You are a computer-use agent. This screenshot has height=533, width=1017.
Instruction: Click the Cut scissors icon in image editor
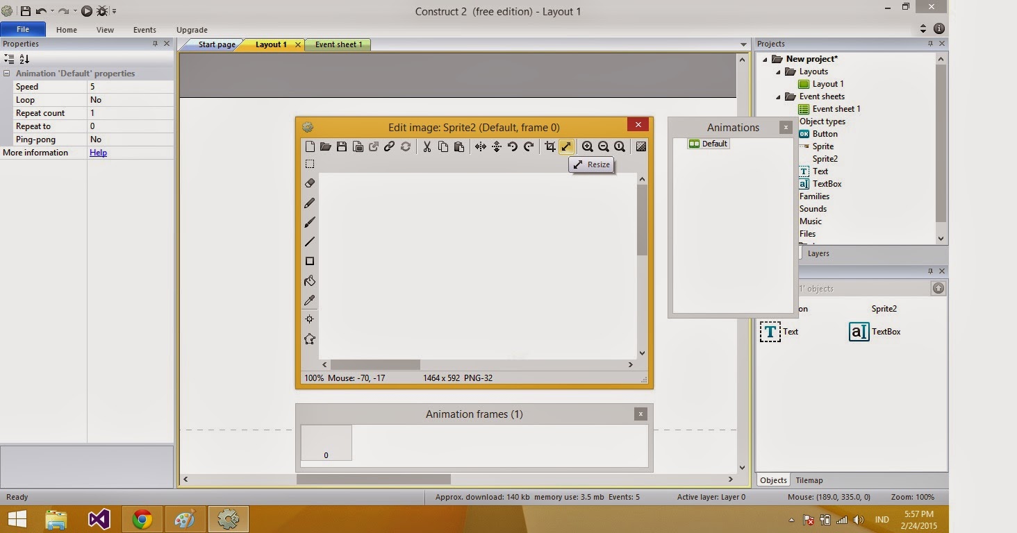tap(427, 146)
